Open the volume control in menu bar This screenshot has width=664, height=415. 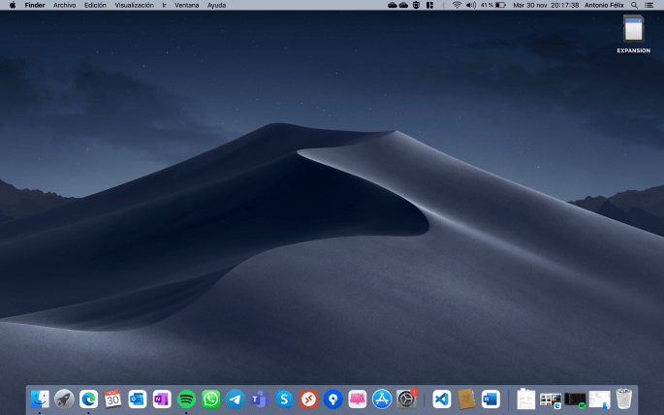470,5
